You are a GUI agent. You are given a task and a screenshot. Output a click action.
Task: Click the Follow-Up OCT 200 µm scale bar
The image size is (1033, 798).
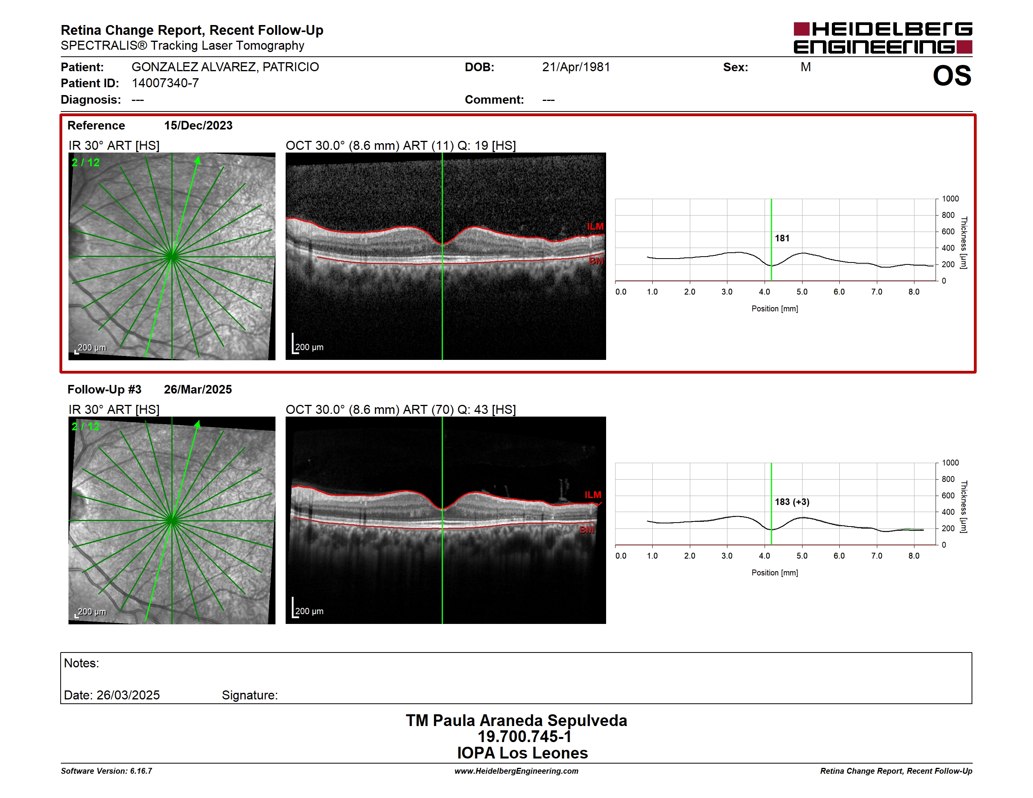tap(308, 608)
